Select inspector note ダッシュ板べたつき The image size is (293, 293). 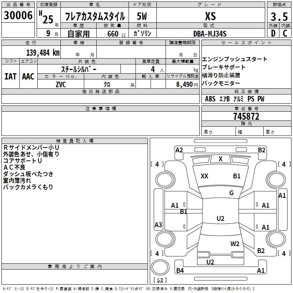[x=28, y=174]
